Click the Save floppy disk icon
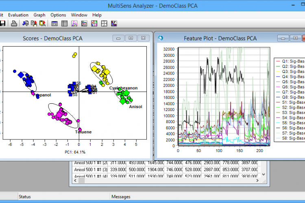Image resolution: width=305 pixels, height=203 pixels. 2,23
